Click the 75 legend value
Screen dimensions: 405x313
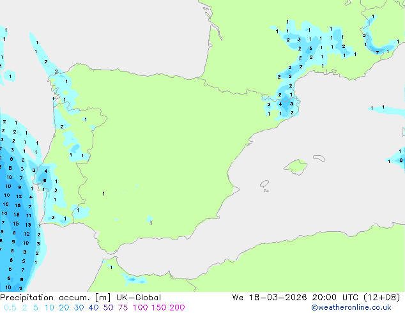point(123,308)
